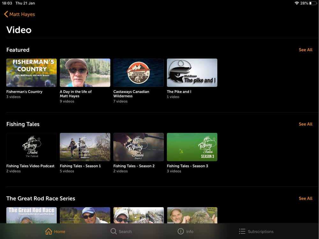Tap the 'Featured' section heading

18,50
